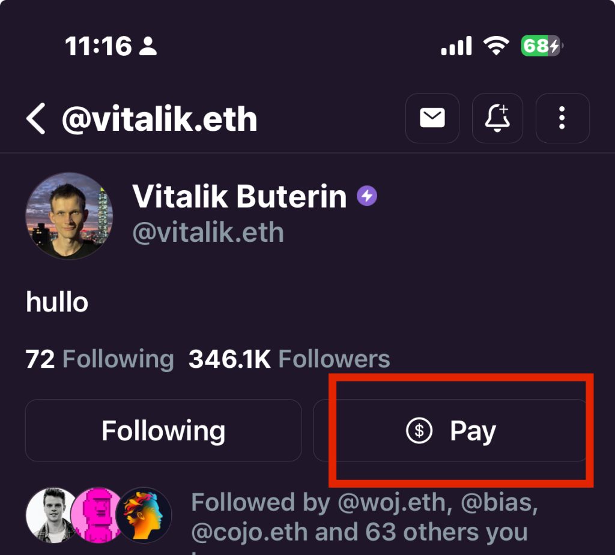
Task: View the 72 Following list
Action: [100, 359]
